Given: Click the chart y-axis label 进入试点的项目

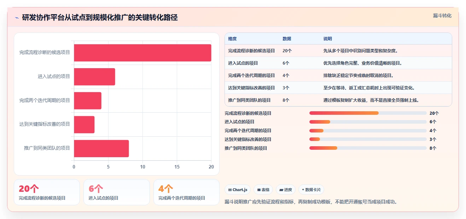Looking at the screenshot, I should pyautogui.click(x=54, y=76).
